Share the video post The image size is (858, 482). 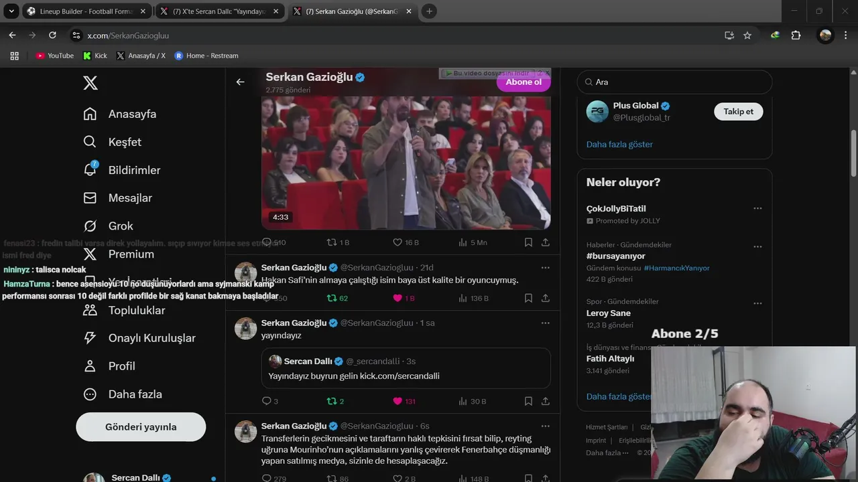(546, 242)
